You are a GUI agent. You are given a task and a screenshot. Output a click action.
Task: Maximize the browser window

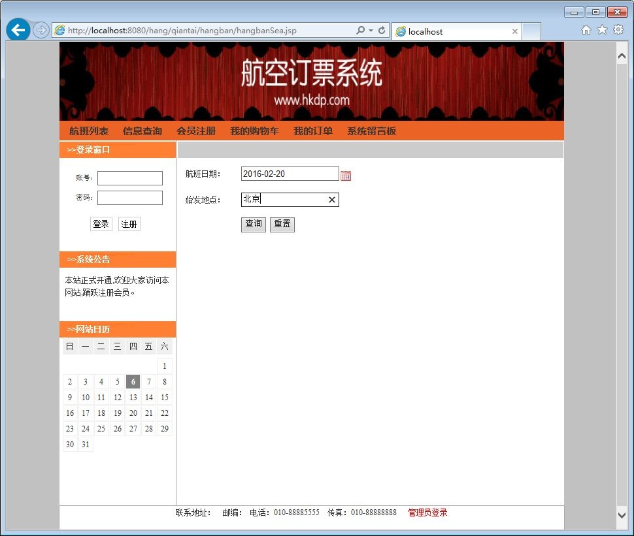(595, 12)
